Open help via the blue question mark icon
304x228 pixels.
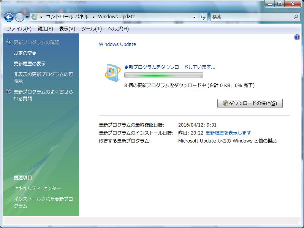pos(297,37)
